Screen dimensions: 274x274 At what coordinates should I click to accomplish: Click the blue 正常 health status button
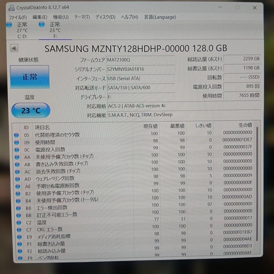30,76
